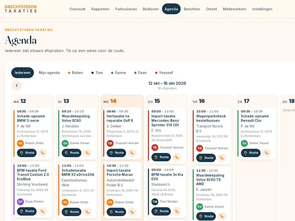Image resolution: width=295 pixels, height=221 pixels.
Task: Select the active Agenda nav item
Action: [x=171, y=9]
